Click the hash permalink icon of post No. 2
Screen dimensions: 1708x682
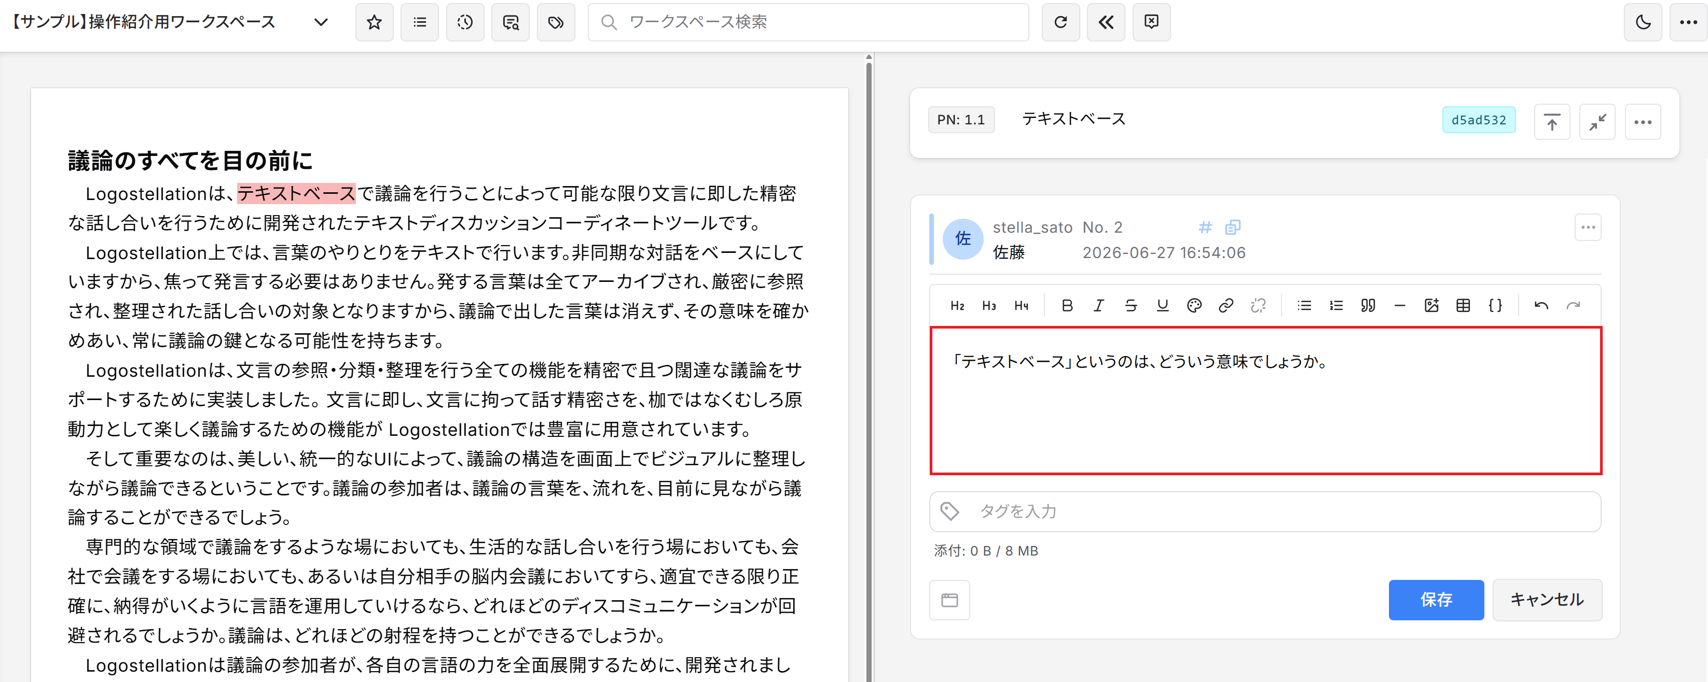1205,228
